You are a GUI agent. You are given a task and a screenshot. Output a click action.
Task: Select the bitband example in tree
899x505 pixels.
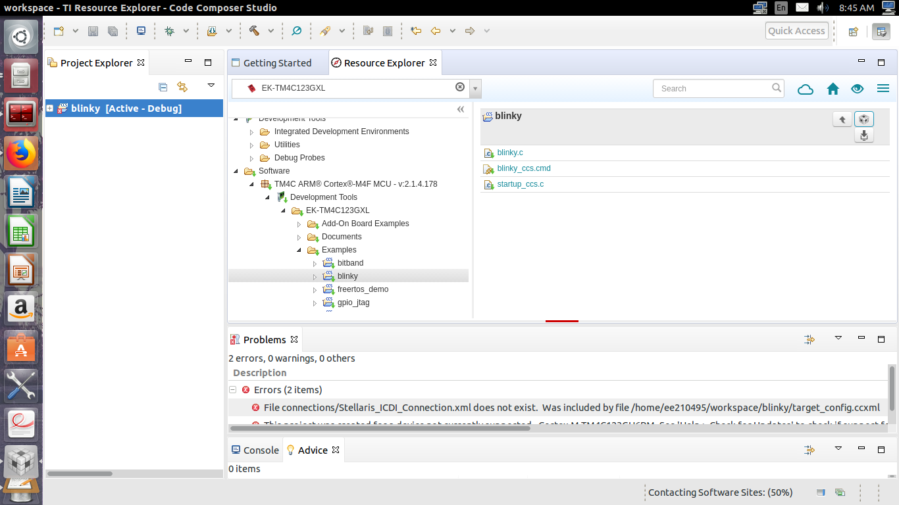coord(350,263)
